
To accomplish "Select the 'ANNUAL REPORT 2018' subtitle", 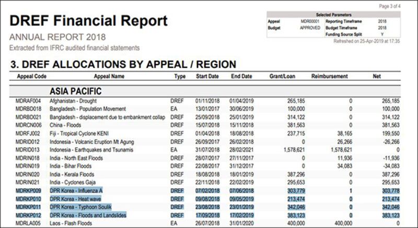I will 57,37.
